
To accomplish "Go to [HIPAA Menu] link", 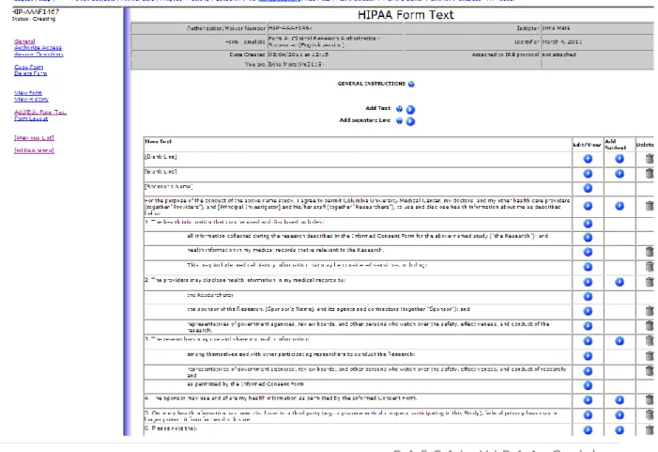I will point(34,150).
